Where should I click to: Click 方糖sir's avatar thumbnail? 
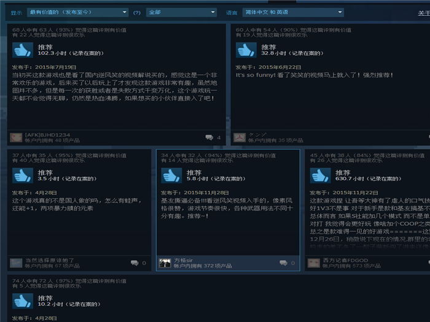tap(165, 263)
